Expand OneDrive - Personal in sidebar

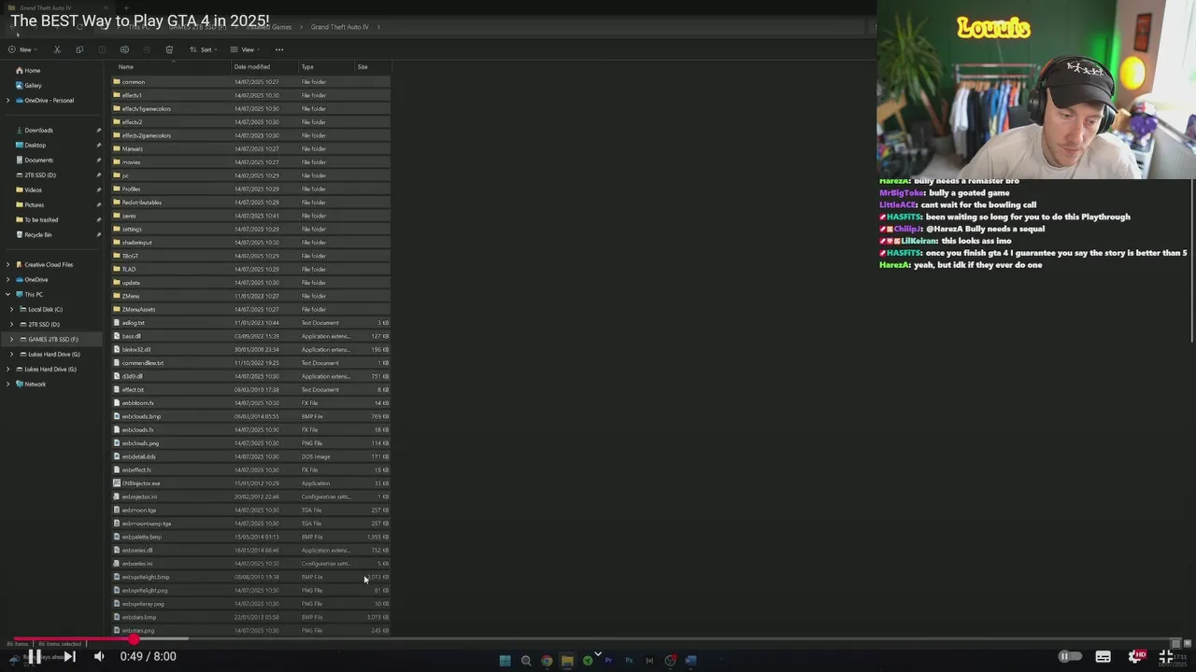click(x=8, y=100)
